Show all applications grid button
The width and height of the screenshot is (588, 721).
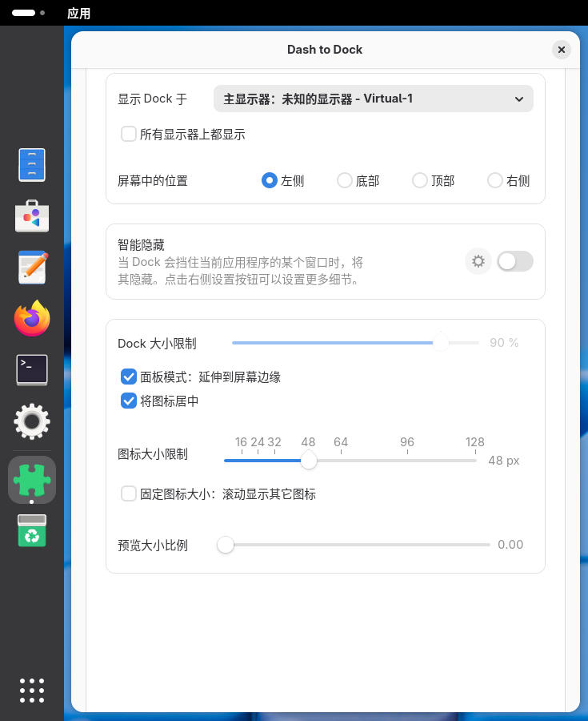coord(32,691)
